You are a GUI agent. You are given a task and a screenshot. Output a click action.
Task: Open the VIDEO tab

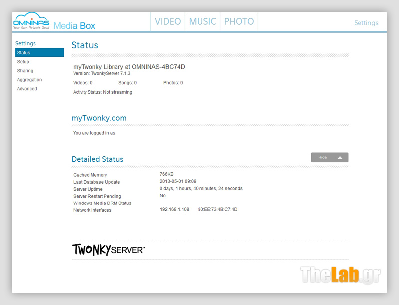[168, 22]
